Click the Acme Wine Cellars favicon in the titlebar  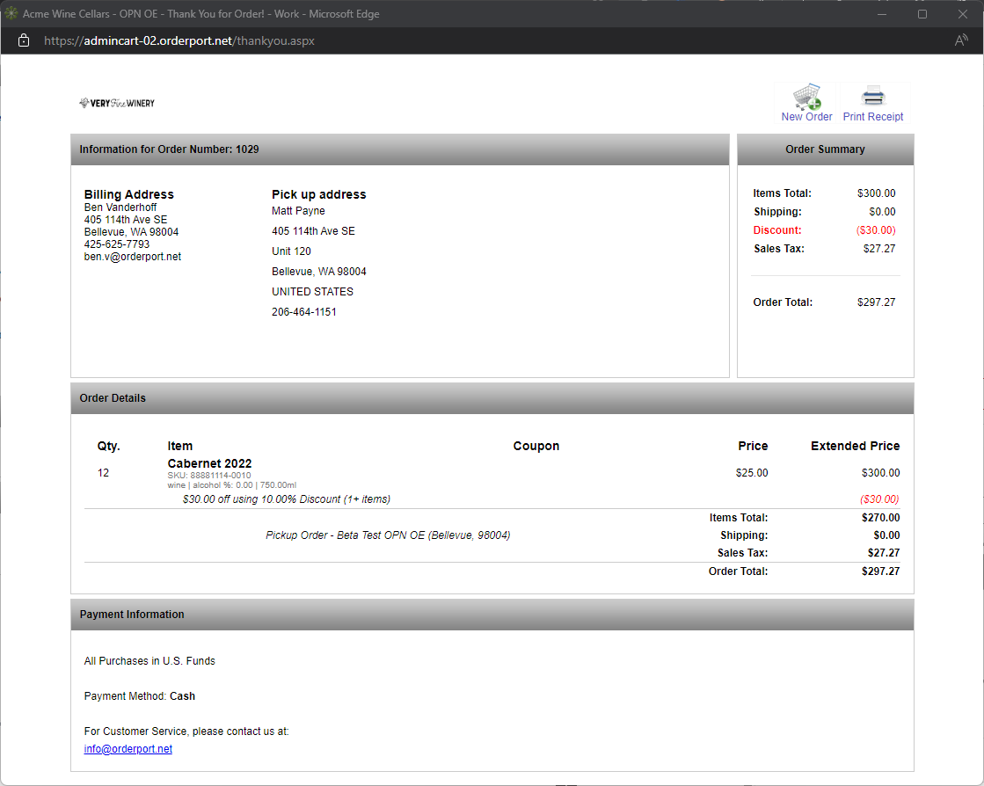pyautogui.click(x=12, y=13)
